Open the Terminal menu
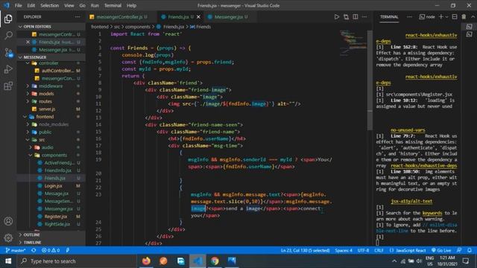 coord(113,5)
